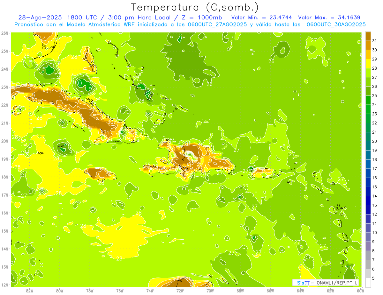Click the 'Valor Max. = 34.1639' text

coord(329,18)
